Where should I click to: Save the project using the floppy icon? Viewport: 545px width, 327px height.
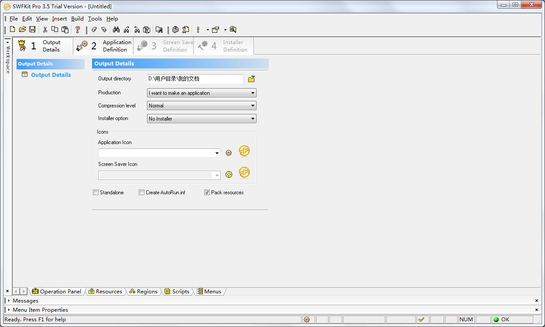[x=32, y=30]
